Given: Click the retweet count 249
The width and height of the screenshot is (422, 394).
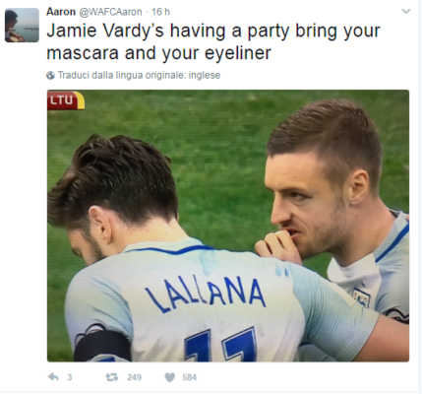Looking at the screenshot, I should (135, 377).
